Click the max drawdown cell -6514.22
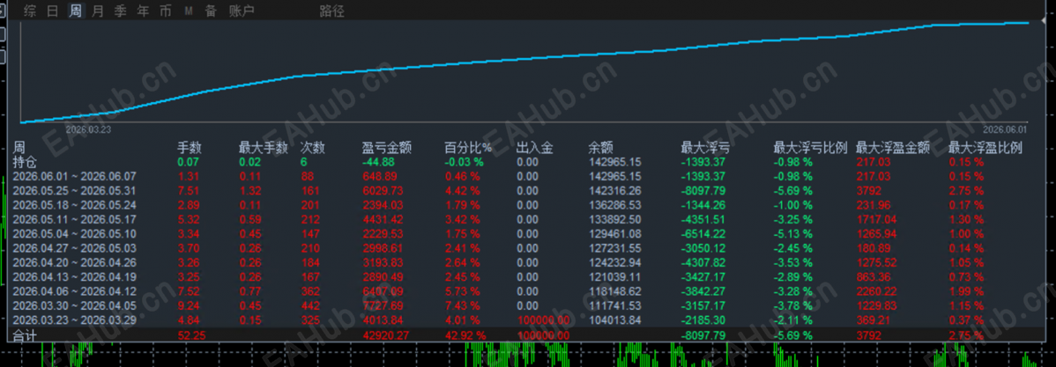 pyautogui.click(x=703, y=234)
